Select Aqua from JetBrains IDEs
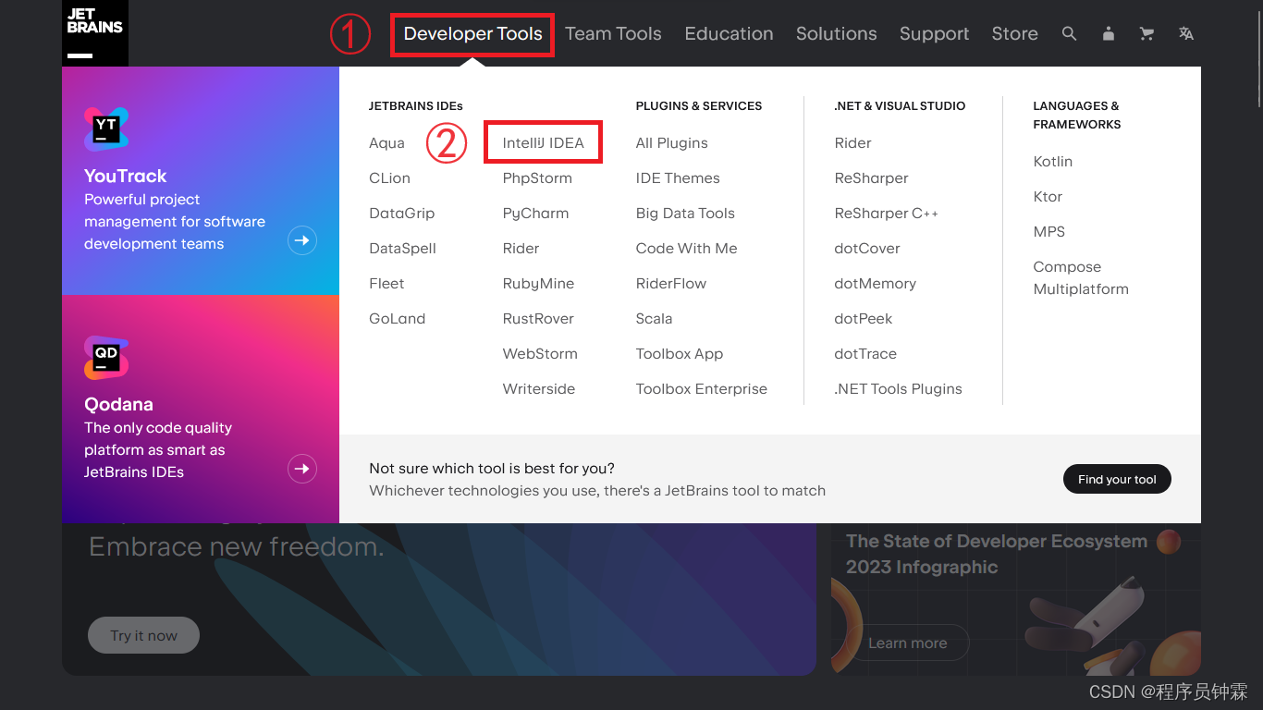 coord(386,143)
